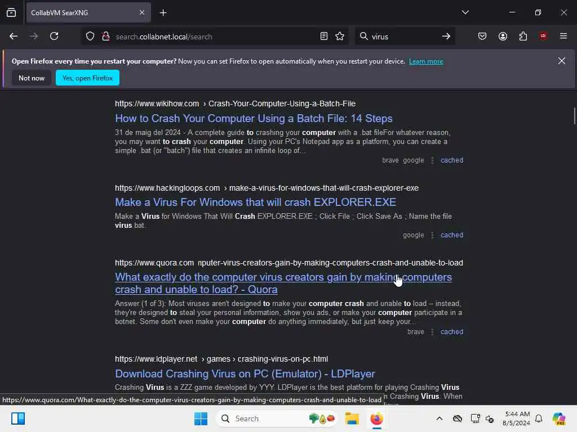Click Not now button

[x=32, y=78]
